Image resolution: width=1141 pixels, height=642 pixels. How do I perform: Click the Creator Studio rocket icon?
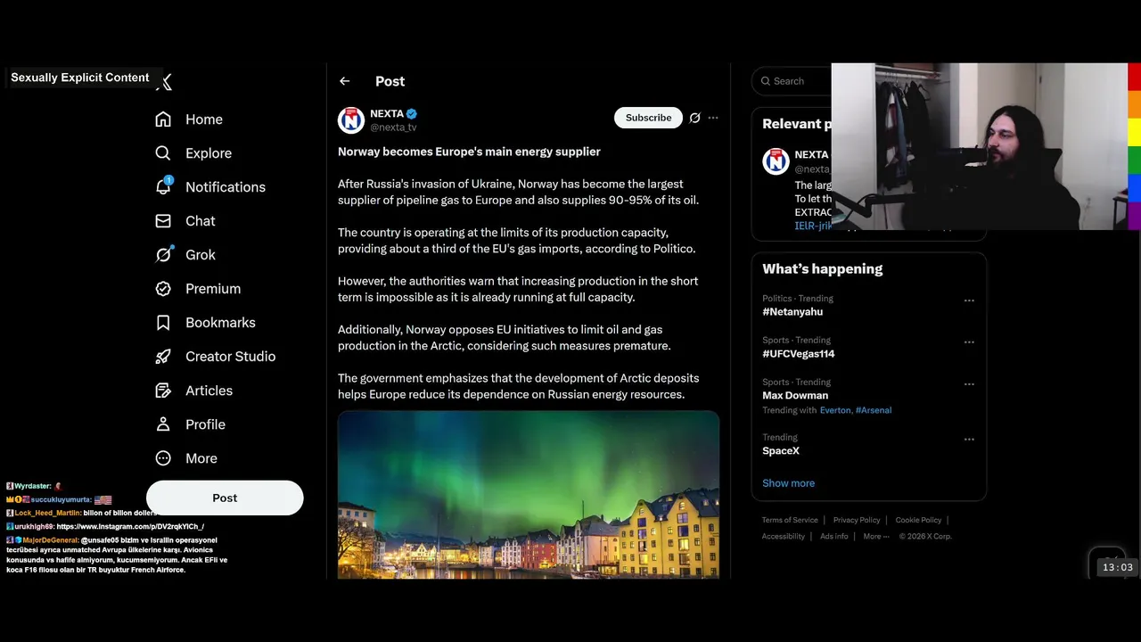[x=163, y=357]
